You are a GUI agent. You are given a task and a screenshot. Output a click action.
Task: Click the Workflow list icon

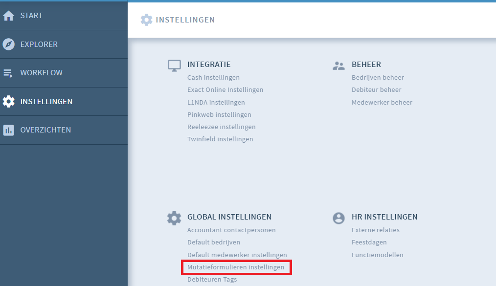click(8, 73)
